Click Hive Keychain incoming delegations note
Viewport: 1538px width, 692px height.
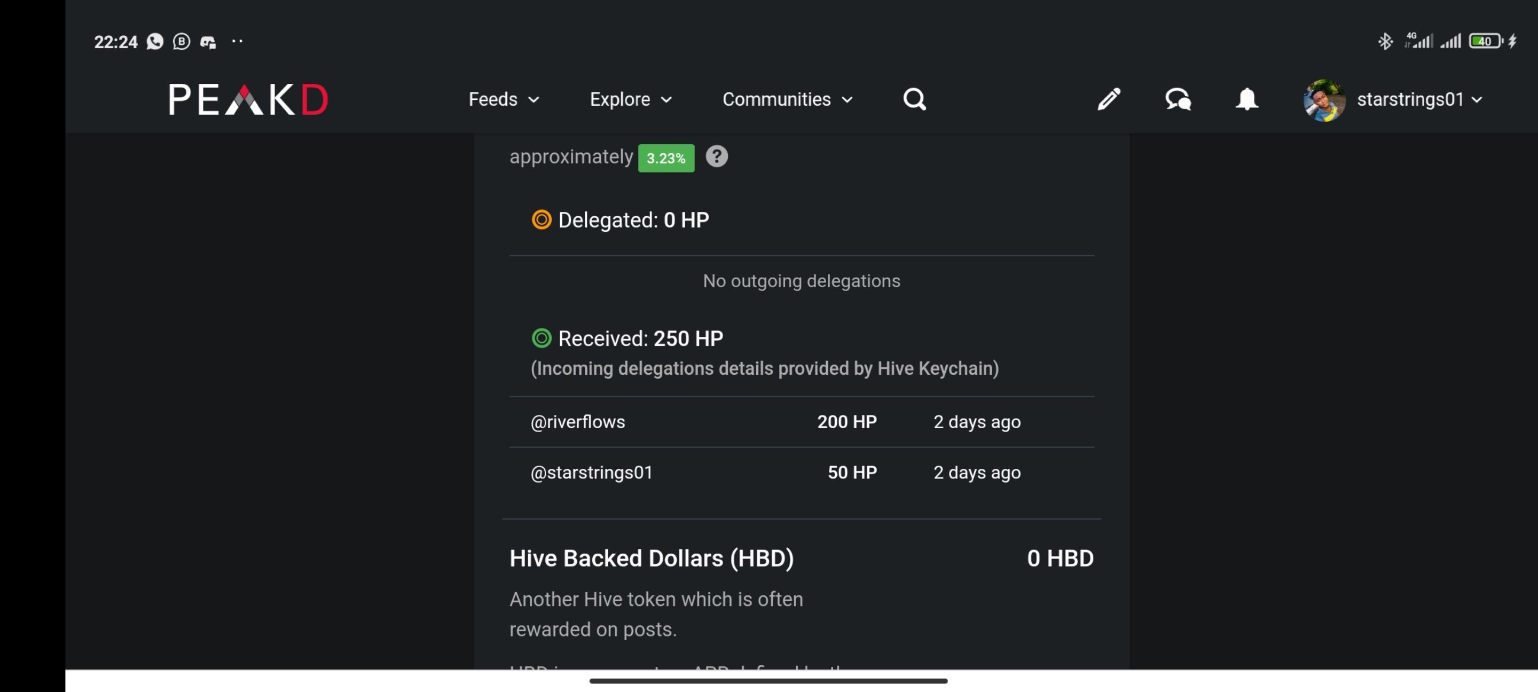click(x=764, y=368)
